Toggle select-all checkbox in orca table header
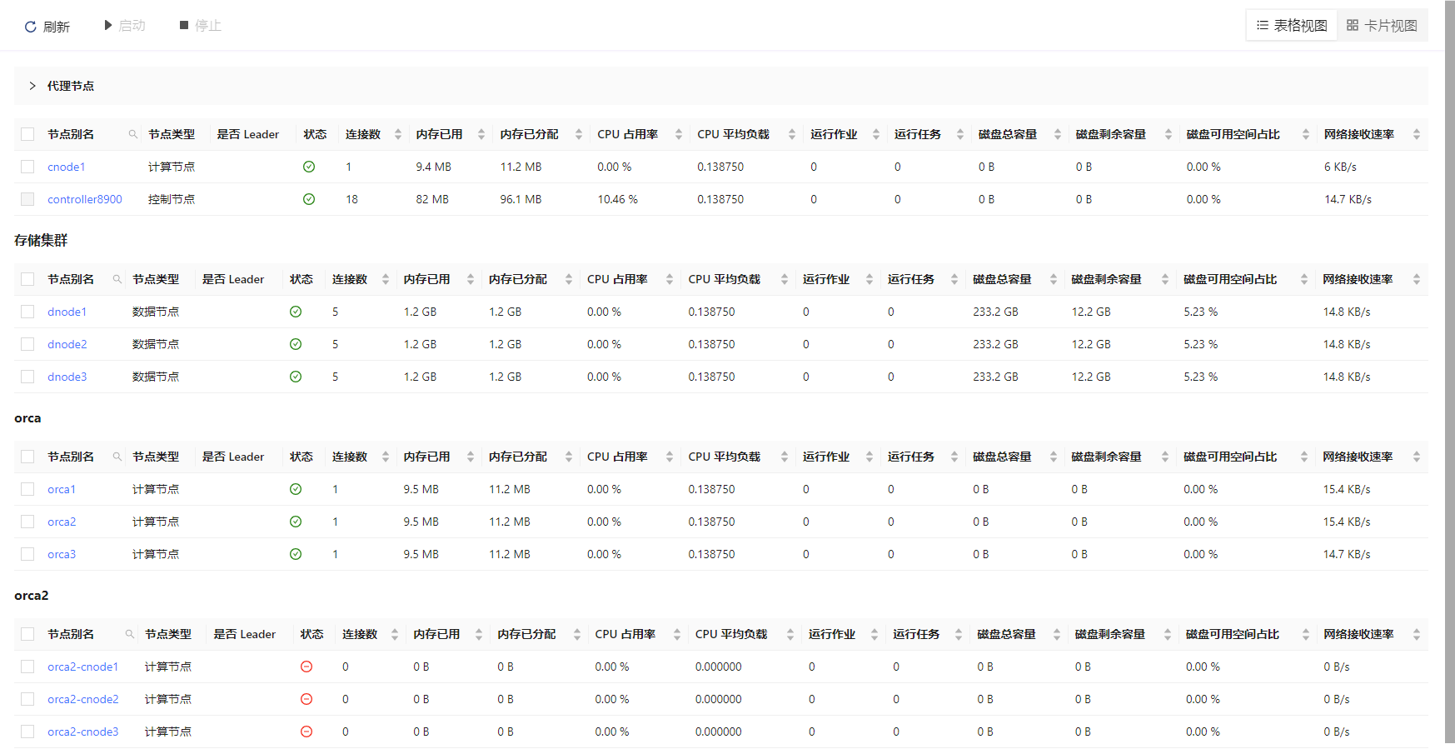The width and height of the screenshot is (1455, 754). (x=27, y=457)
